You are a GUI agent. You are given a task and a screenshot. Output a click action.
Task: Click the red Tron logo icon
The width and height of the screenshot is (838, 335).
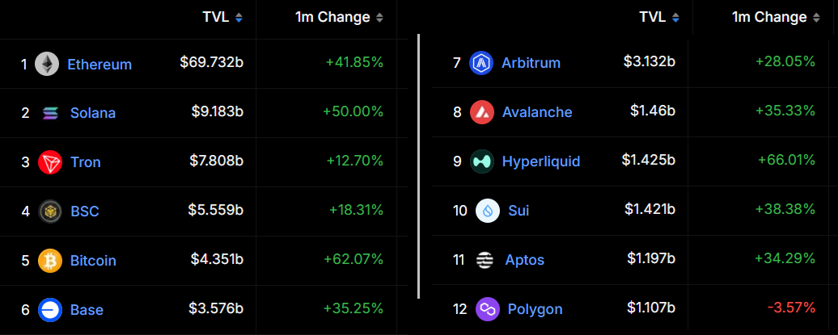pos(50,162)
